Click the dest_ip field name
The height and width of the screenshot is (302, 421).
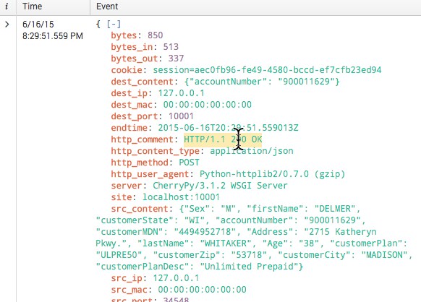tap(129, 92)
